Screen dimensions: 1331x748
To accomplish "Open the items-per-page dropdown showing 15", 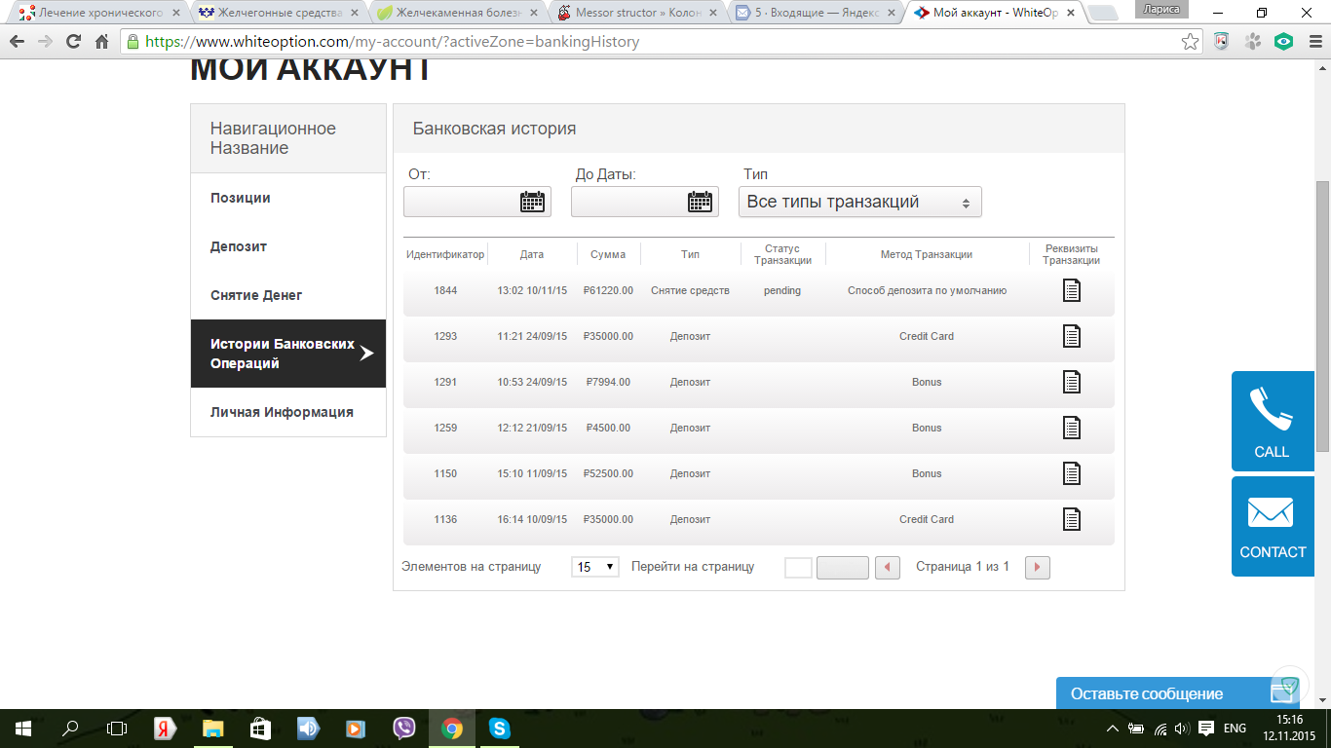I will [594, 567].
